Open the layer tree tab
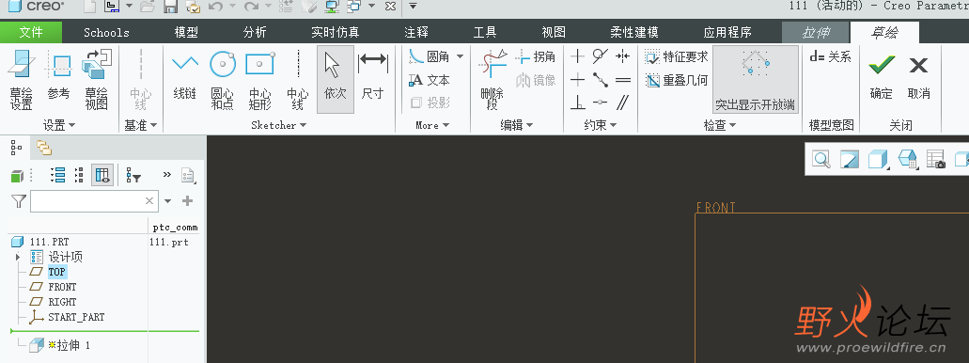The image size is (969, 363). (43, 148)
